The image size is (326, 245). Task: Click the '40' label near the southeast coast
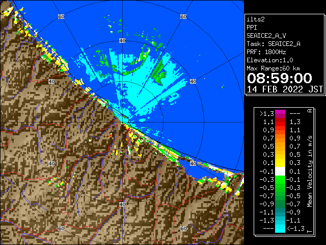193,163
